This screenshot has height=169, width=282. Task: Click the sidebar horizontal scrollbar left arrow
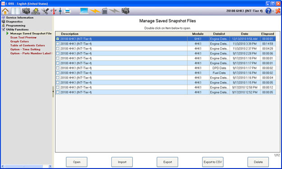[3, 166]
